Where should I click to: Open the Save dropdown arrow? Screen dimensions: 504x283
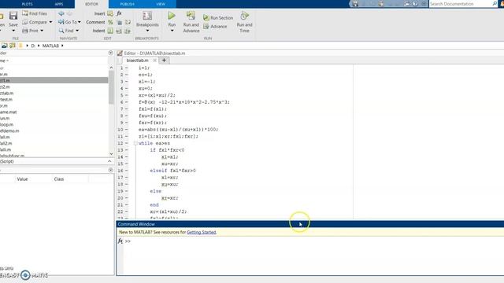(13, 31)
